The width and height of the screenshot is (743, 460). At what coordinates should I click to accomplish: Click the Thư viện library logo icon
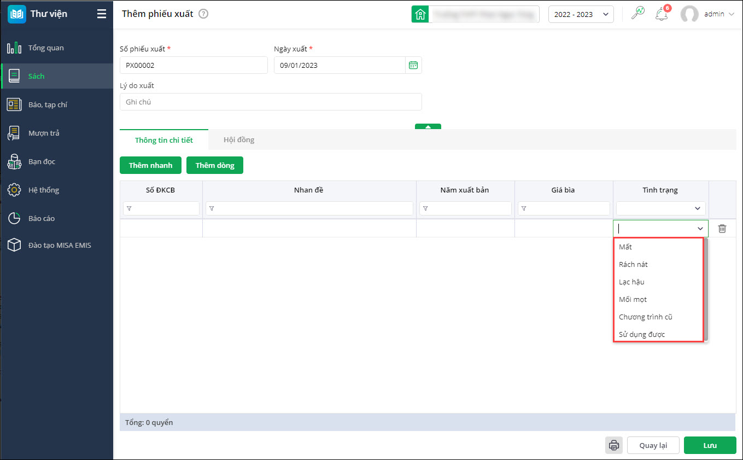(x=17, y=14)
